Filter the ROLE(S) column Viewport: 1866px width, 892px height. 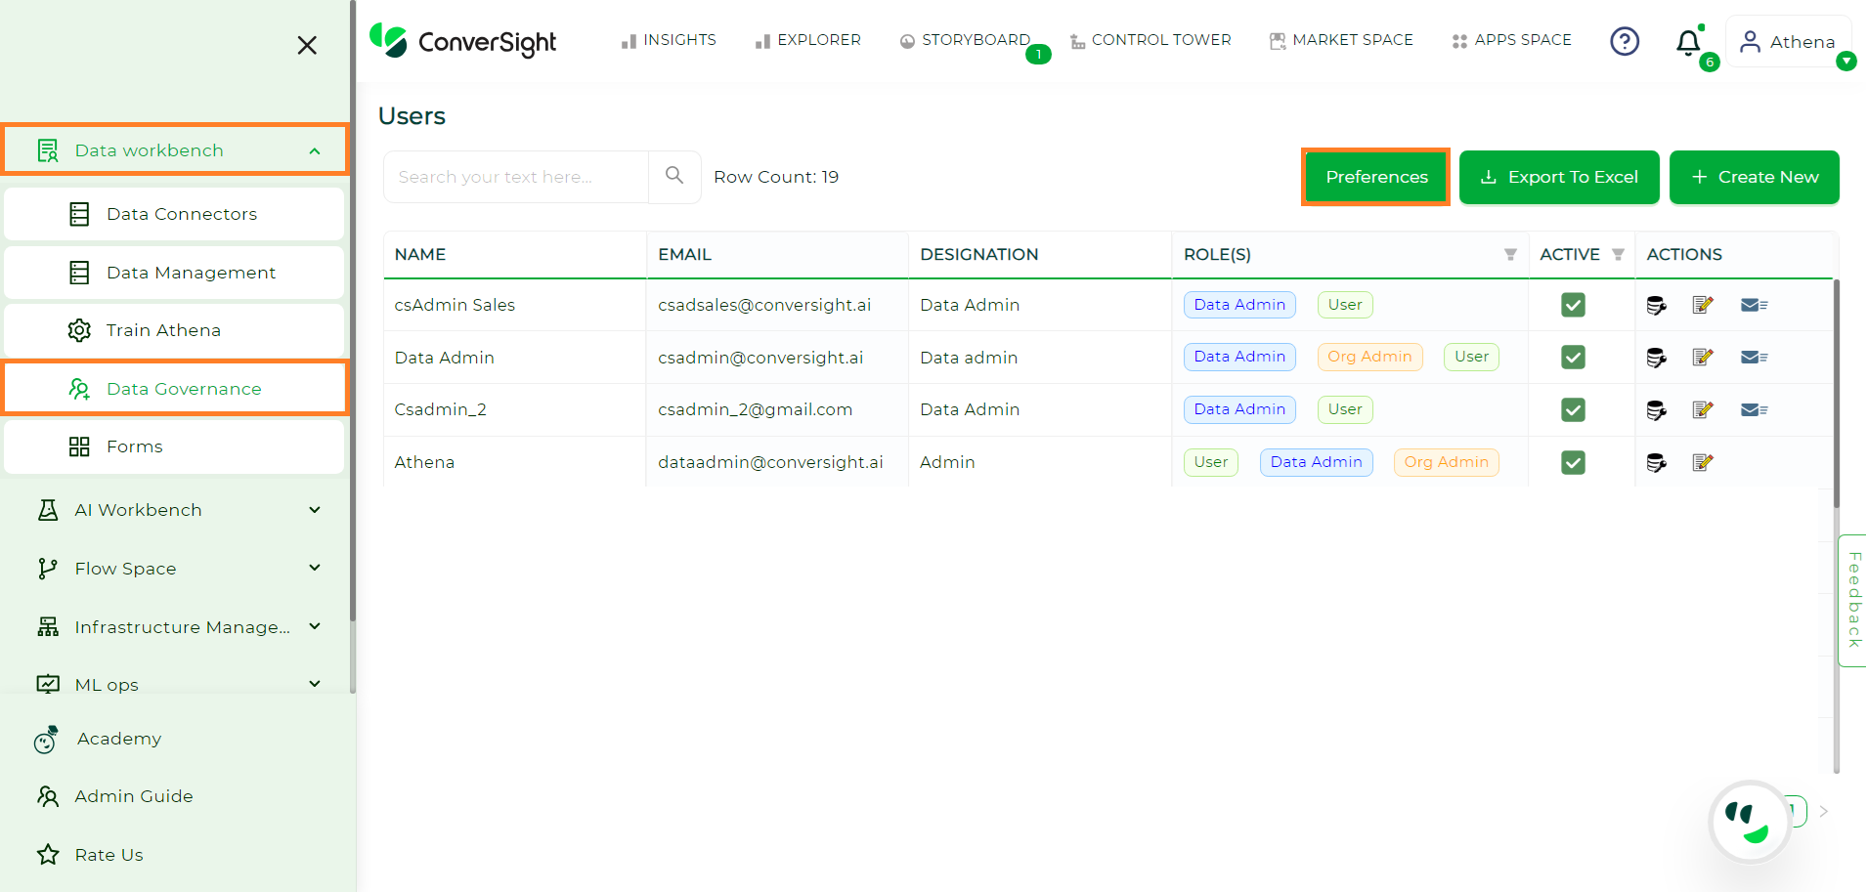[x=1510, y=254]
